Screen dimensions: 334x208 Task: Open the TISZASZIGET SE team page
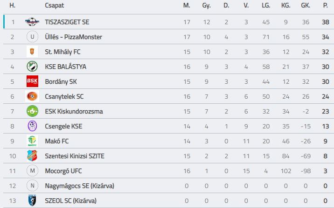coord(67,22)
